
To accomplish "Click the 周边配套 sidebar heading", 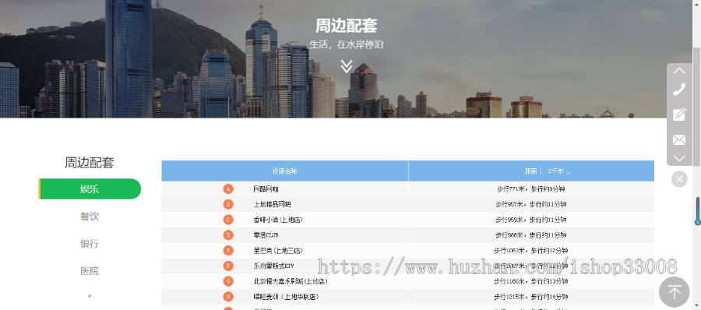I will pyautogui.click(x=90, y=162).
